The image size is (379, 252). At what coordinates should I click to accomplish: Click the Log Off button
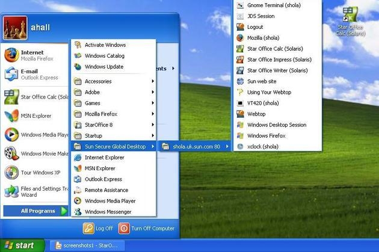(98, 229)
